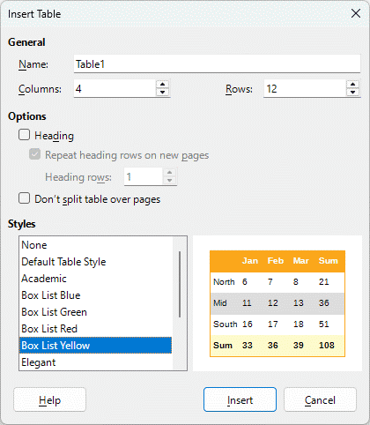This screenshot has height=425, width=370.
Task: Choose the Elegant table style
Action: pyautogui.click(x=96, y=362)
